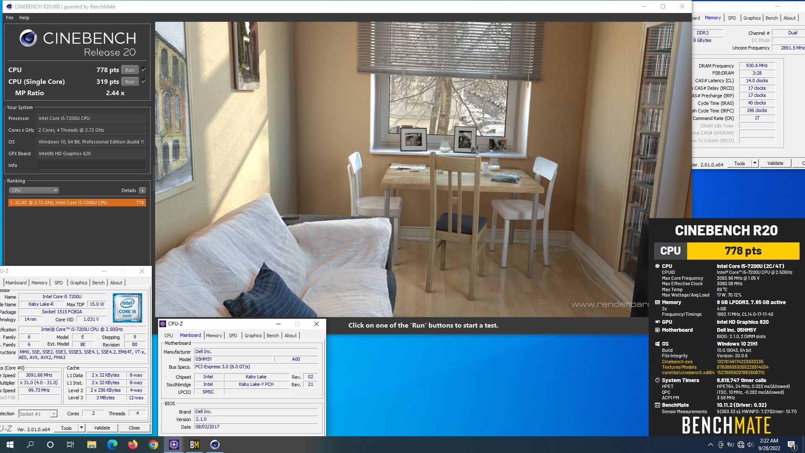
Task: Open File Explorer from the taskbar
Action: click(x=91, y=445)
